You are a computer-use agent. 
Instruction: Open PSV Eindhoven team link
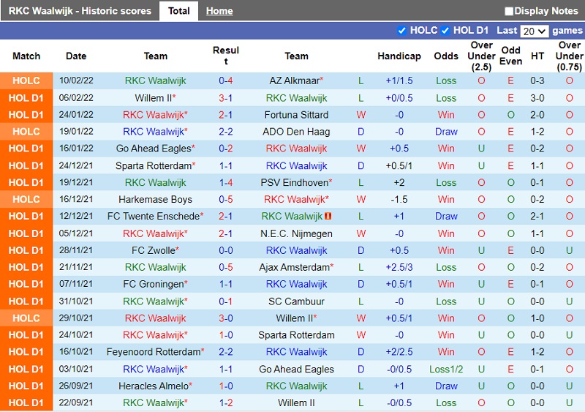(x=295, y=182)
